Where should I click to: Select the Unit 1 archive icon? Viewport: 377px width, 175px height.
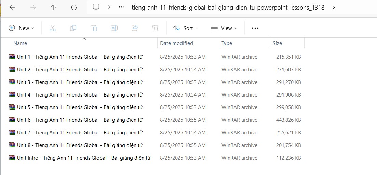[x=12, y=57]
